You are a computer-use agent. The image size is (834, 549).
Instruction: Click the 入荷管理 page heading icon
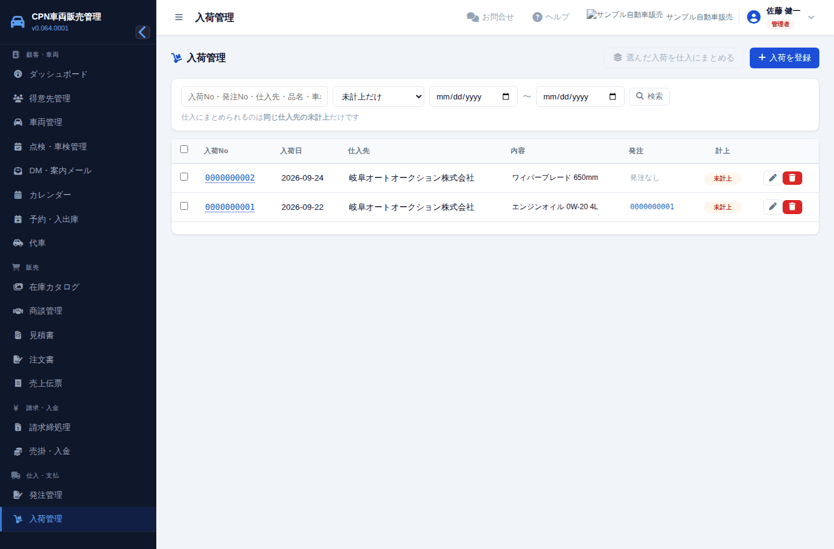pos(177,58)
